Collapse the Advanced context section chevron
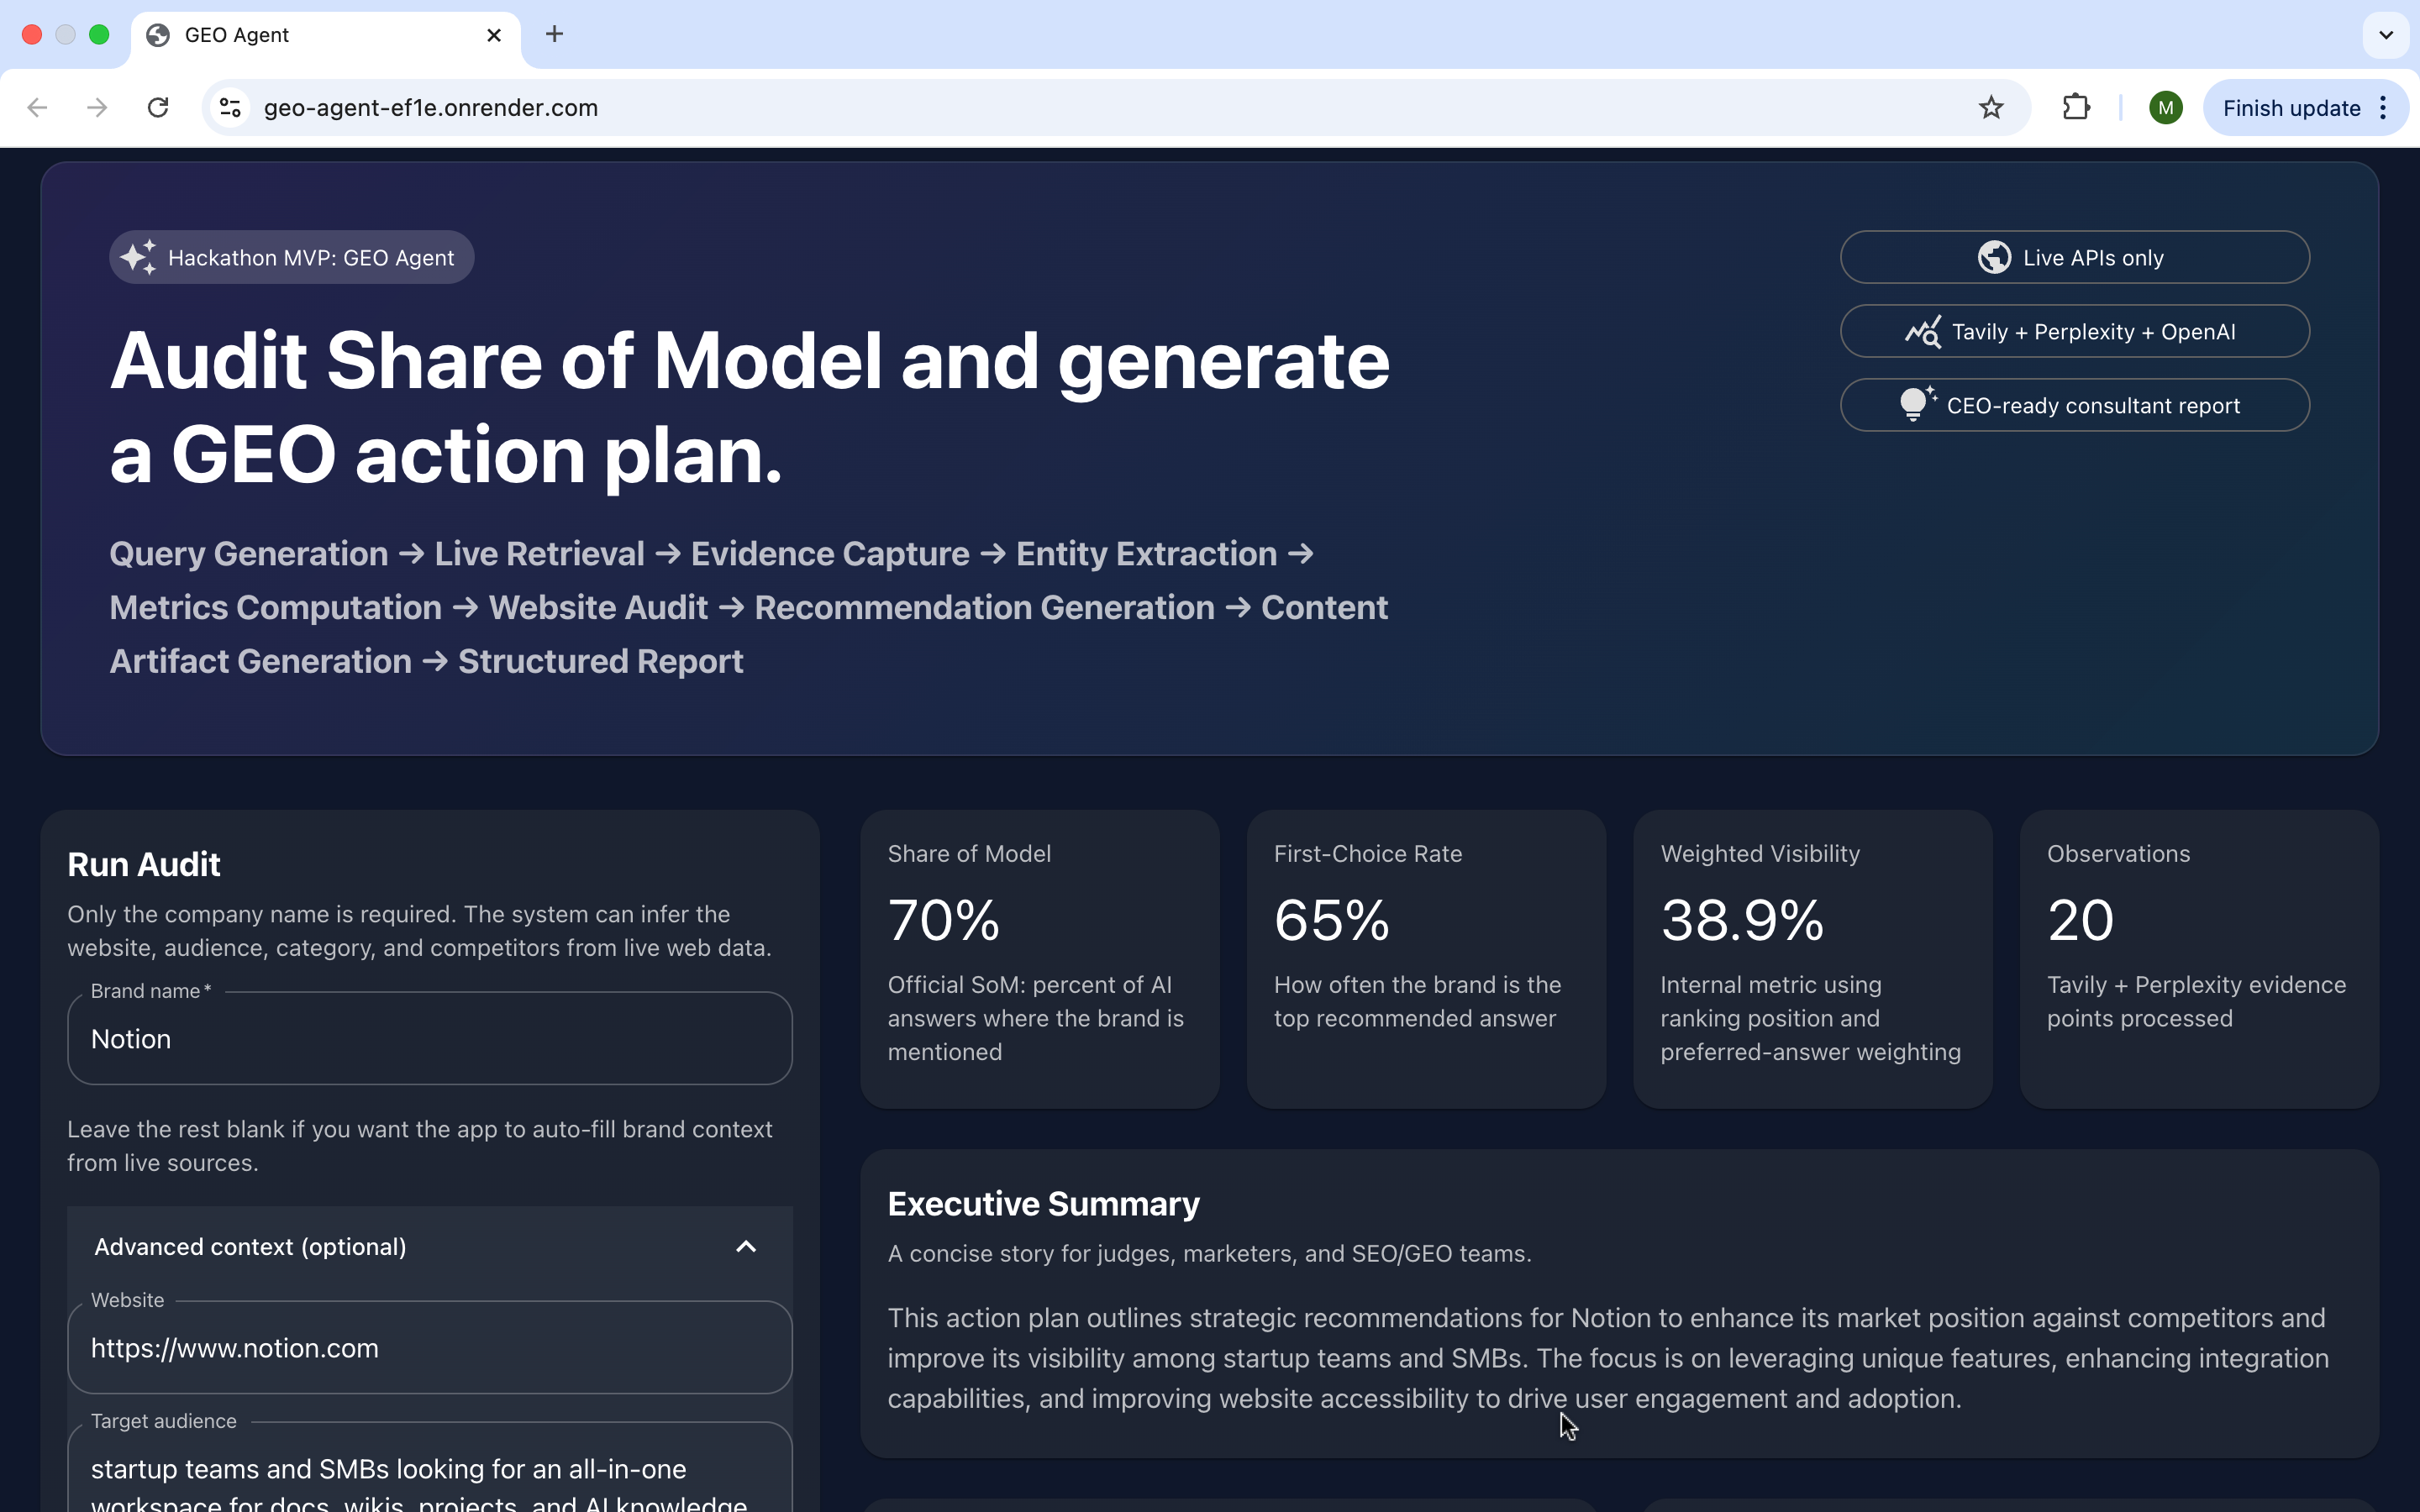 pos(746,1247)
